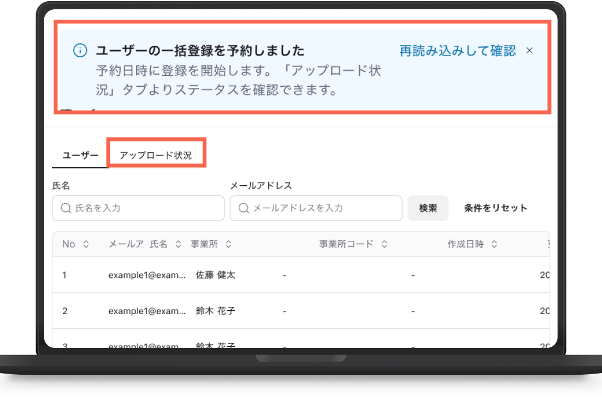
Task: Click the 氏名を入力 search field
Action: tap(138, 208)
